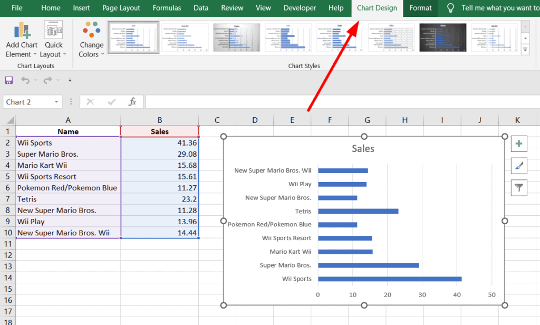Image resolution: width=540 pixels, height=325 pixels.
Task: Click the Undo icon
Action: point(25,80)
